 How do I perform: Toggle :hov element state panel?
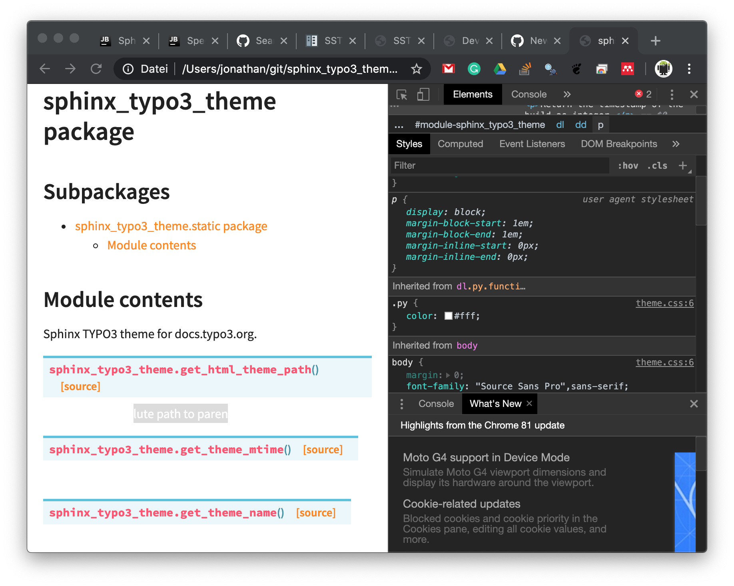pyautogui.click(x=628, y=165)
